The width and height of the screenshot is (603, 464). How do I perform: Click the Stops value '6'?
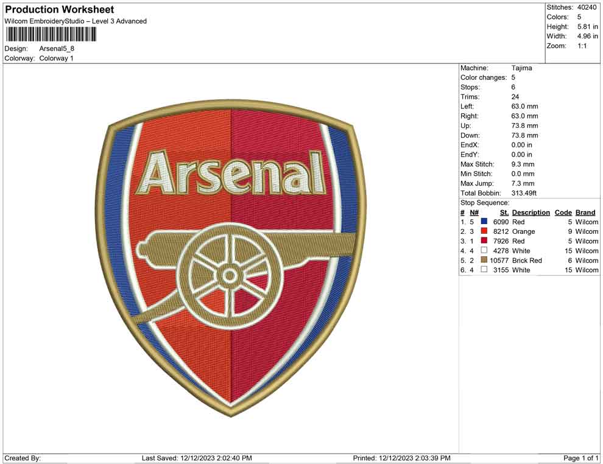513,87
